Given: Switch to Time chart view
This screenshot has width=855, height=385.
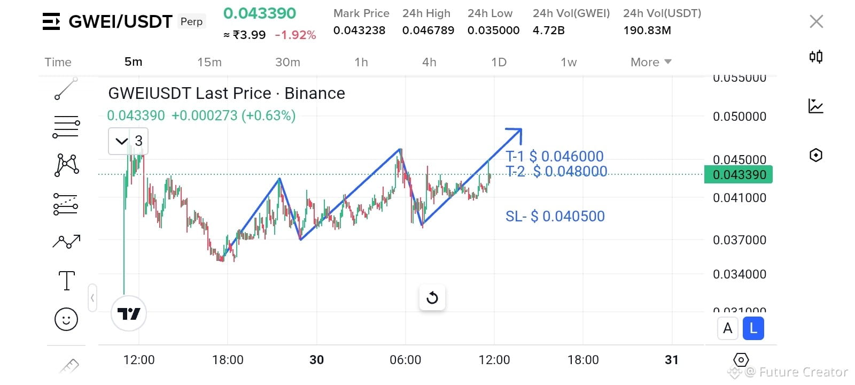Looking at the screenshot, I should 58,62.
